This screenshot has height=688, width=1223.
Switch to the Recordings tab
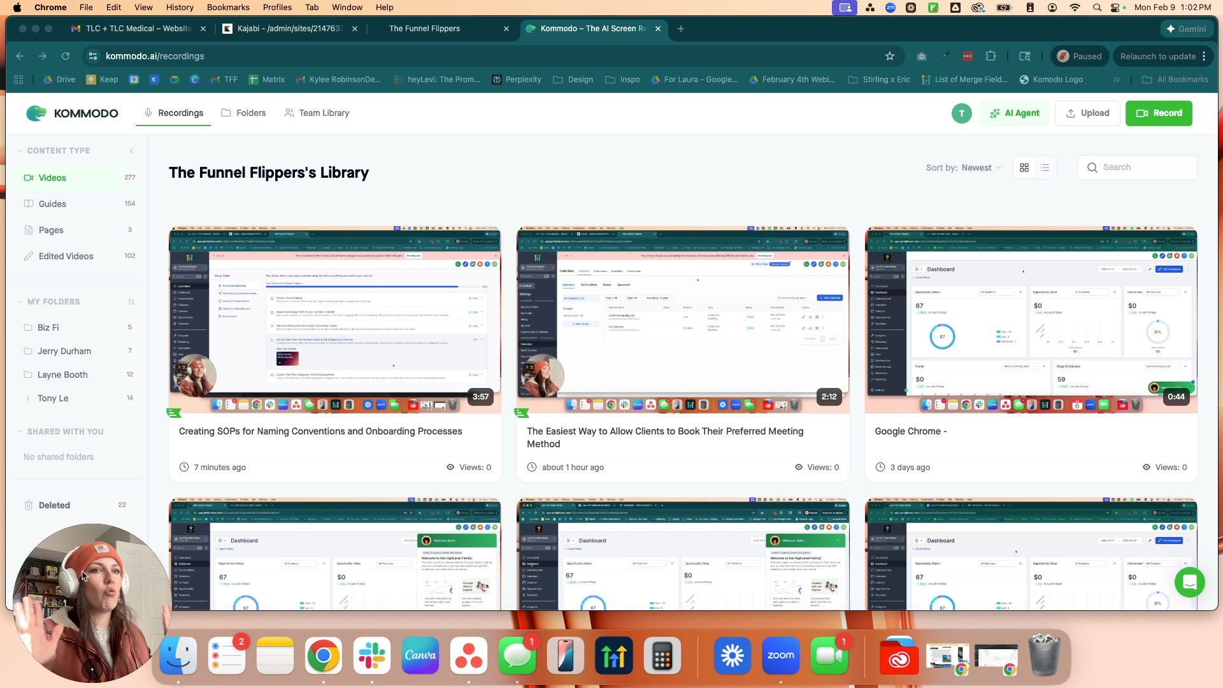click(x=173, y=113)
